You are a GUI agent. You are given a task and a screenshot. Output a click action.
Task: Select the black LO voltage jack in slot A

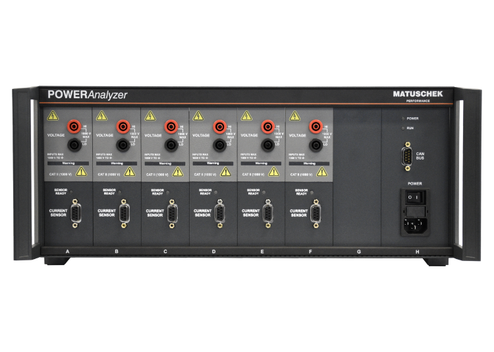click(x=74, y=145)
